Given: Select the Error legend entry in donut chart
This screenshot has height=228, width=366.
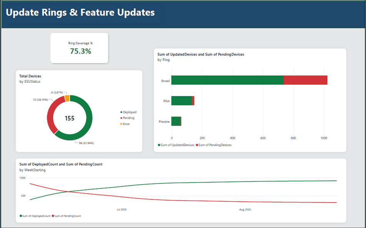Looking at the screenshot, I should pos(125,124).
